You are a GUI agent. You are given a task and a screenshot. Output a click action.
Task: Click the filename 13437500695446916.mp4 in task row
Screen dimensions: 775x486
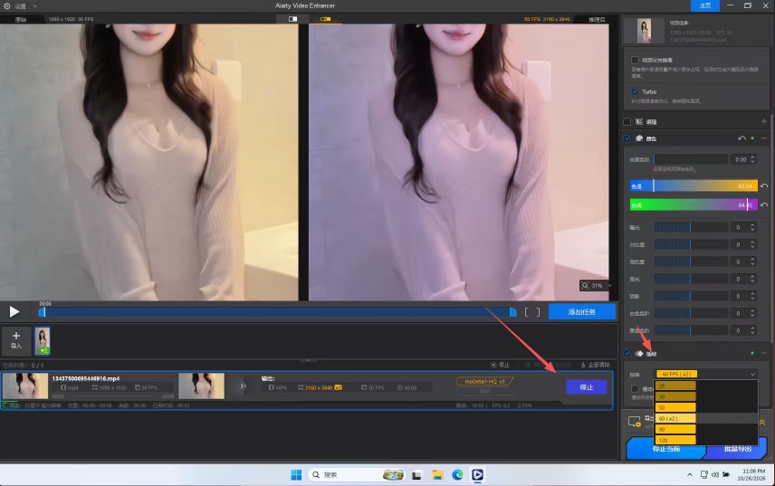coord(86,378)
